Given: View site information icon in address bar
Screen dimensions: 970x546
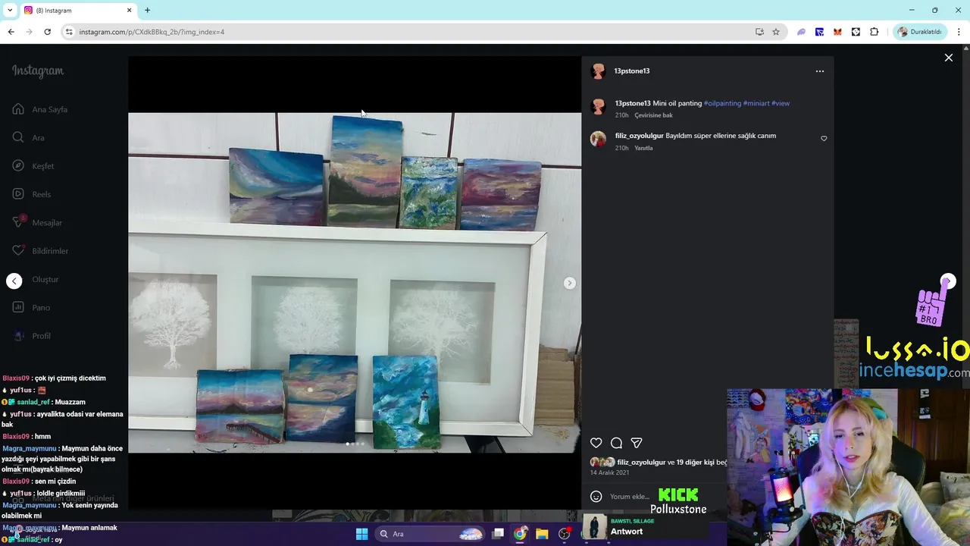Looking at the screenshot, I should coord(69,32).
